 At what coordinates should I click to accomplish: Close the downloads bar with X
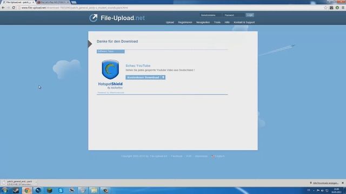point(343,183)
